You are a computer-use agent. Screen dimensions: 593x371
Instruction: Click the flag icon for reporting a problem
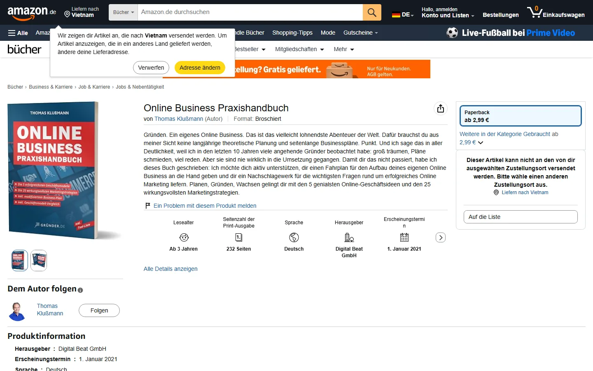coord(148,206)
